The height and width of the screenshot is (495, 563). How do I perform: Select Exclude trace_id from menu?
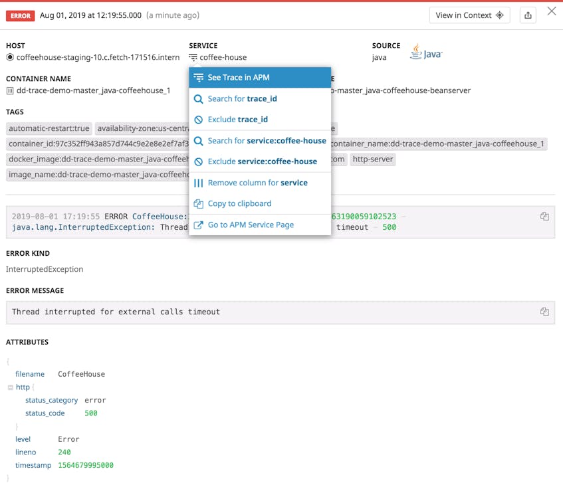tap(237, 120)
